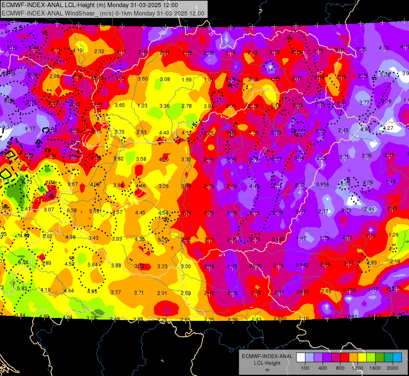Select the teal legend swatch

click(x=389, y=358)
